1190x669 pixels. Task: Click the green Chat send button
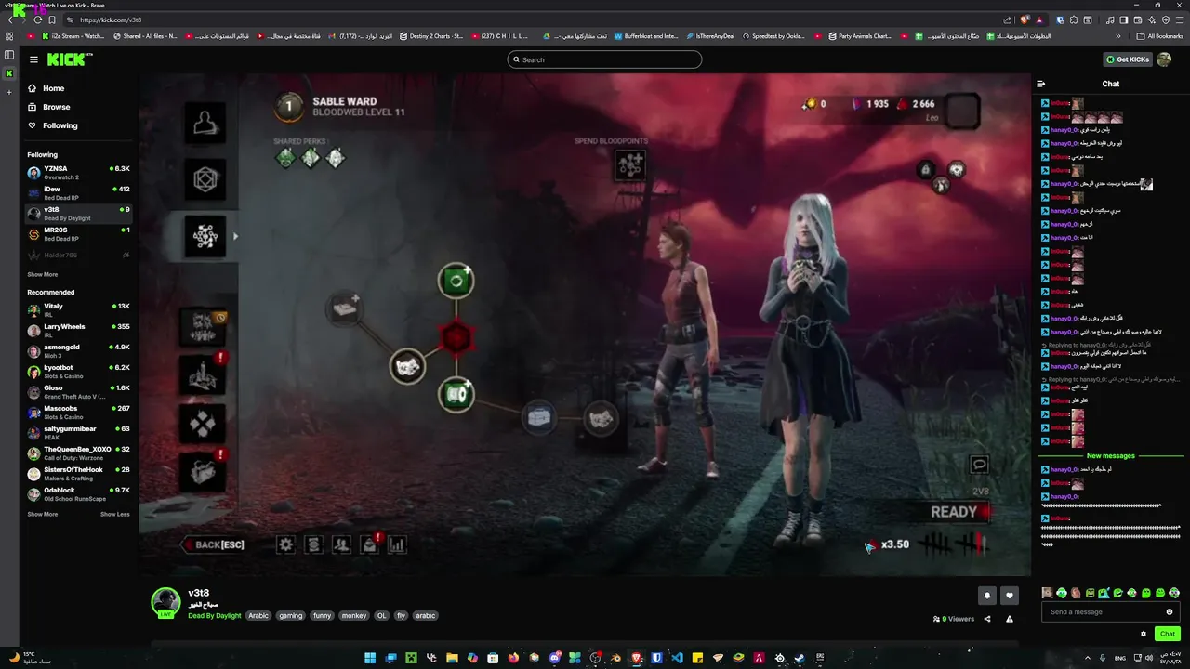coord(1168,634)
